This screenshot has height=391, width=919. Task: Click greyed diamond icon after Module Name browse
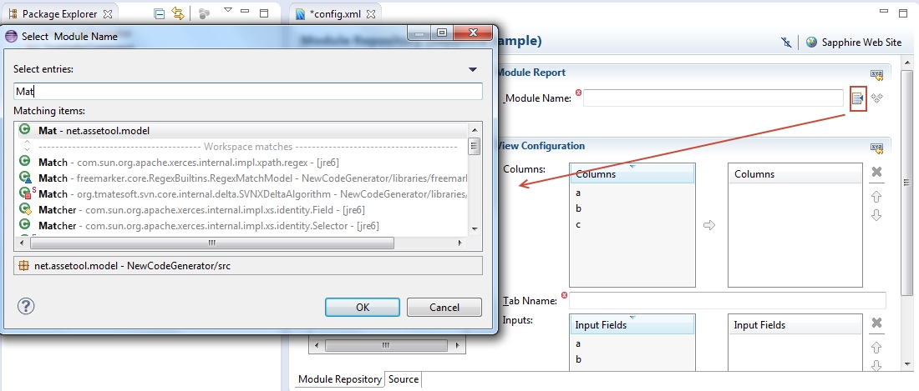tap(876, 98)
